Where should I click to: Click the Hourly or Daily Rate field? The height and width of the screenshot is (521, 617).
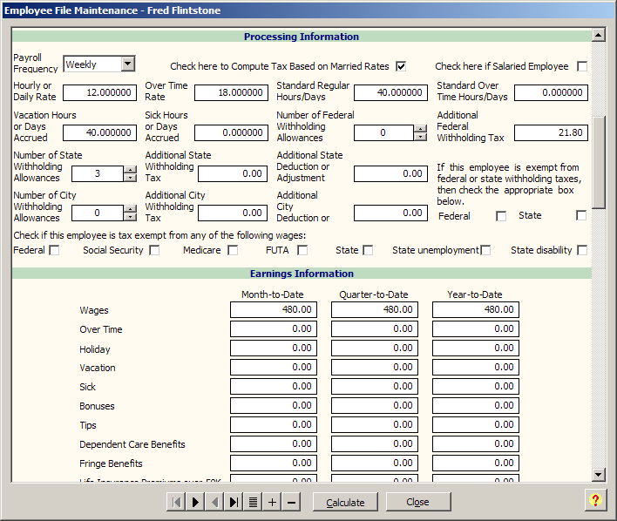click(99, 92)
